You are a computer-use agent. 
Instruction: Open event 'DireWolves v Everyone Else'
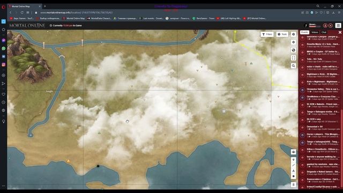pos(320,98)
